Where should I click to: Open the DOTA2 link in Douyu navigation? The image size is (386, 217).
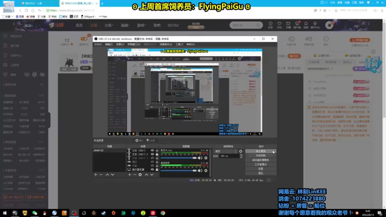click(x=173, y=26)
